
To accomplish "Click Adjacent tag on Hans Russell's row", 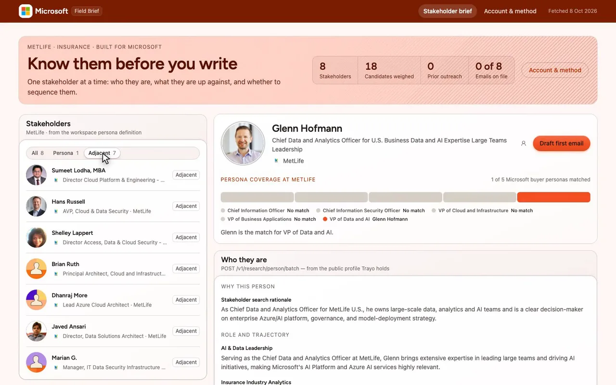I will click(x=186, y=206).
